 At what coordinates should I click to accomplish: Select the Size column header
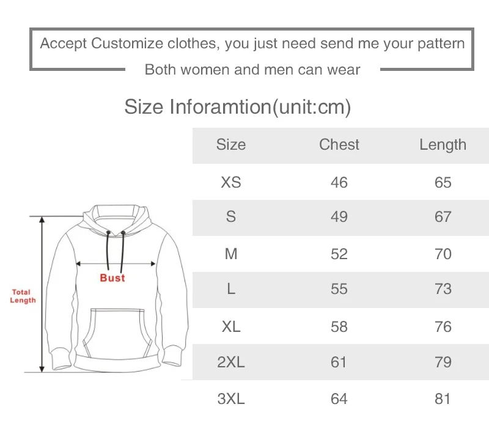click(x=231, y=145)
